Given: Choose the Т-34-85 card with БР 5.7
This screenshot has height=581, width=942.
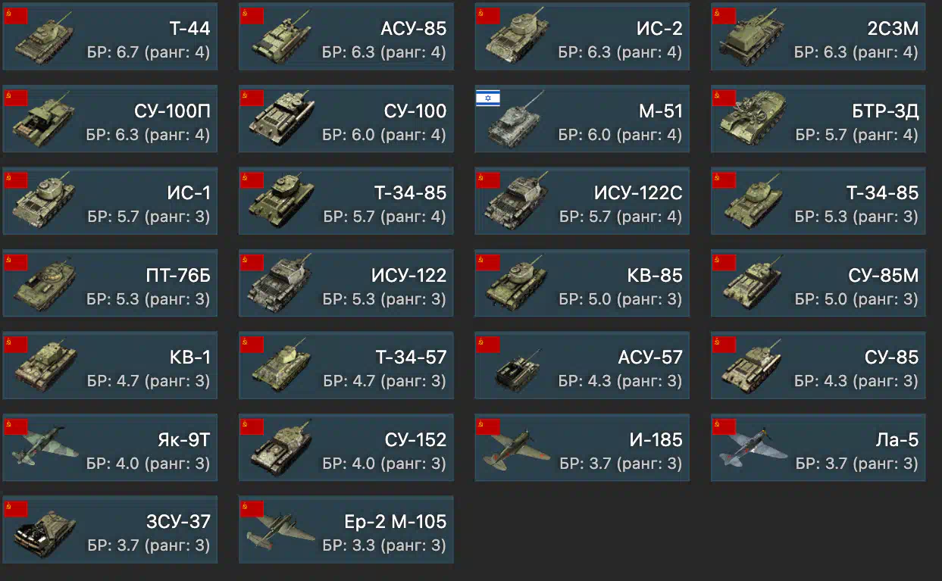Looking at the screenshot, I should click(346, 201).
